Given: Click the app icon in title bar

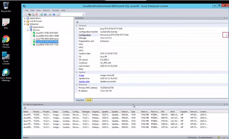Looking at the screenshot, I should coord(24,6).
